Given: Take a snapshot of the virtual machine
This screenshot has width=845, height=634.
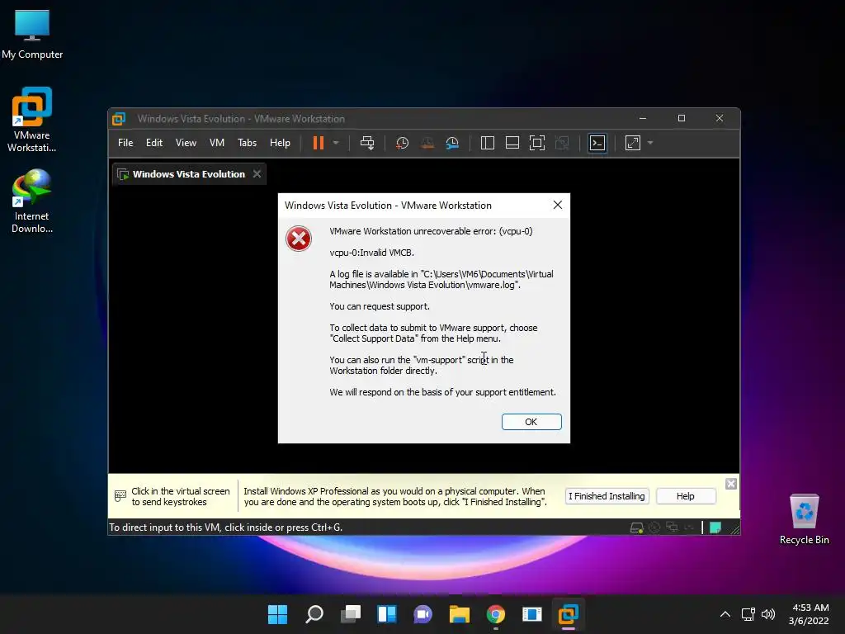Looking at the screenshot, I should tap(402, 143).
